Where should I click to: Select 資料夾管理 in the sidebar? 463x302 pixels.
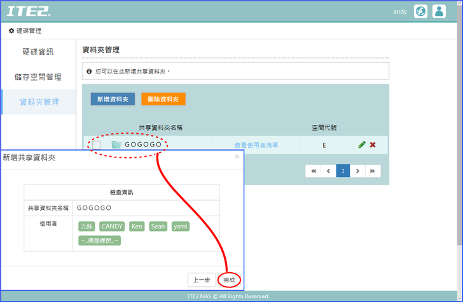(39, 102)
